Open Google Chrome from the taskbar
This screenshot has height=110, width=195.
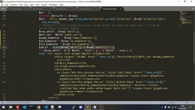(39, 107)
